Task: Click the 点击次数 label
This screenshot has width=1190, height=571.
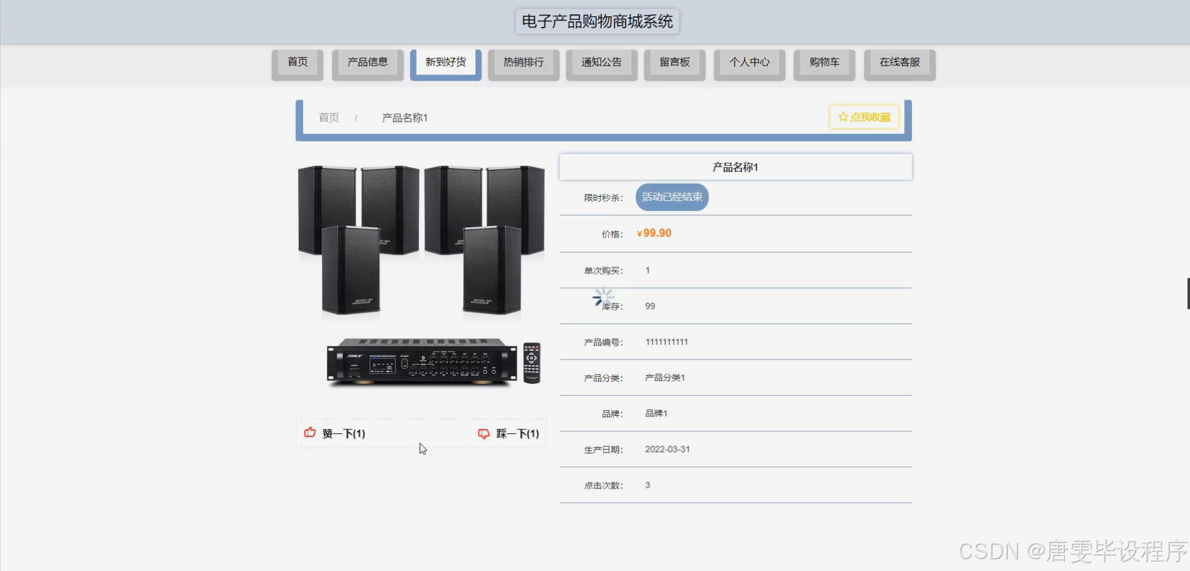Action: pyautogui.click(x=604, y=485)
